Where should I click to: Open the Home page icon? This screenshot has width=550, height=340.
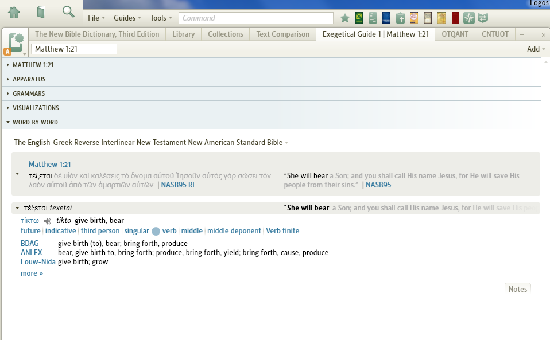click(x=14, y=12)
